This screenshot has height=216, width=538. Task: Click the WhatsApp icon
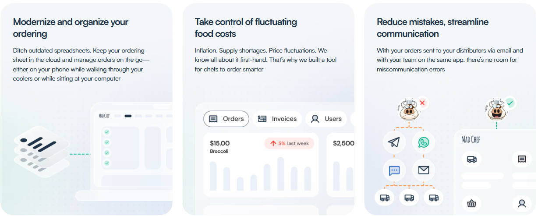tap(423, 142)
